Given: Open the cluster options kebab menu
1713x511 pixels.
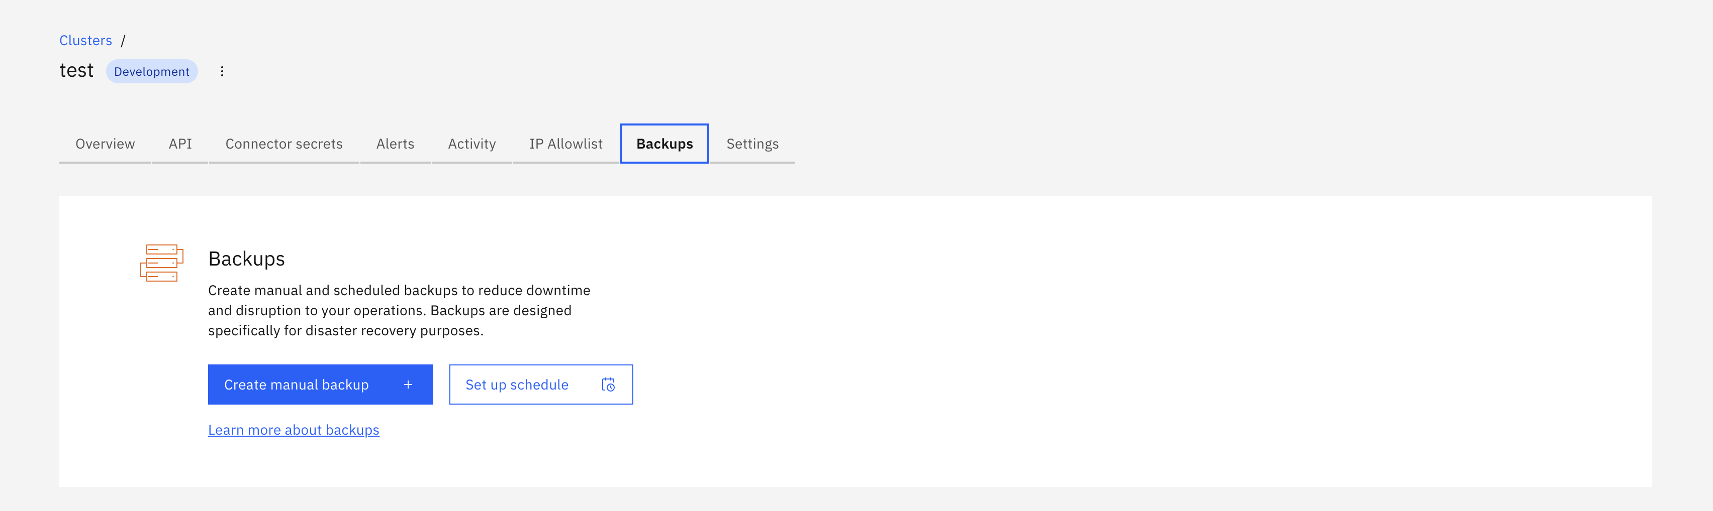Looking at the screenshot, I should point(222,71).
